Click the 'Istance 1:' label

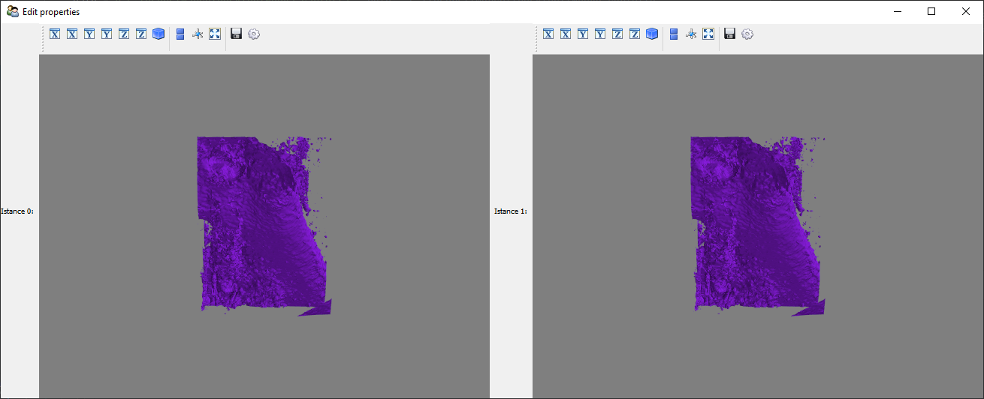pyautogui.click(x=511, y=211)
